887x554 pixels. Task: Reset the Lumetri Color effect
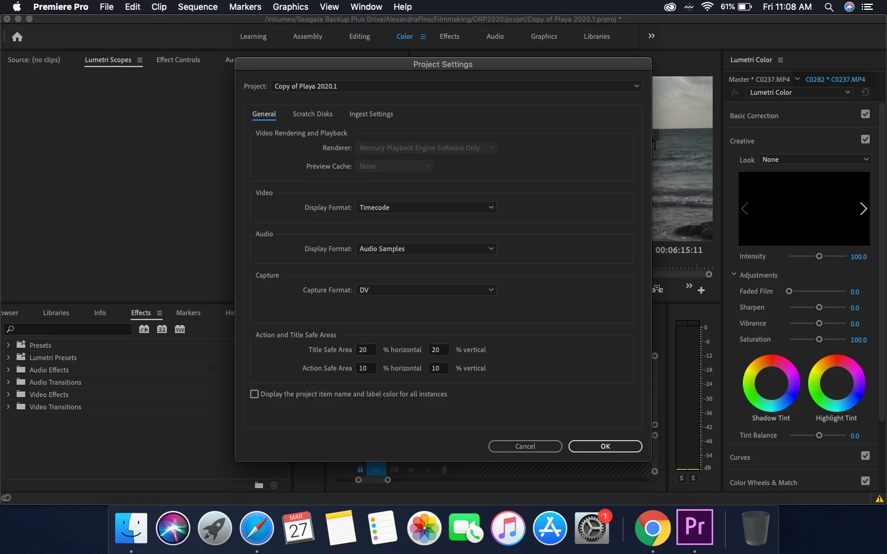[x=865, y=92]
